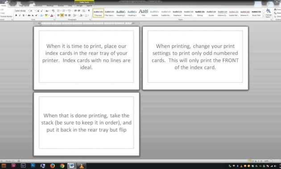Click the Multilevel List icon
Viewport: 281px width, 169px height.
point(69,11)
